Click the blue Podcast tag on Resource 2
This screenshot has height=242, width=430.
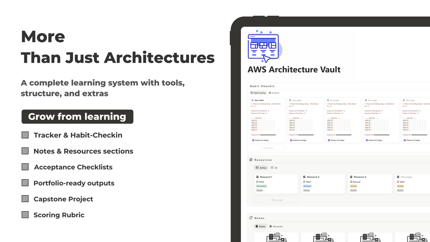pyautogui.click(x=307, y=186)
